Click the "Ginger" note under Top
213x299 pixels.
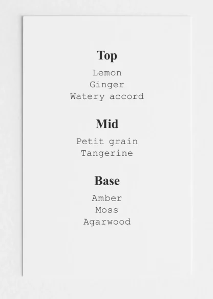pos(107,85)
